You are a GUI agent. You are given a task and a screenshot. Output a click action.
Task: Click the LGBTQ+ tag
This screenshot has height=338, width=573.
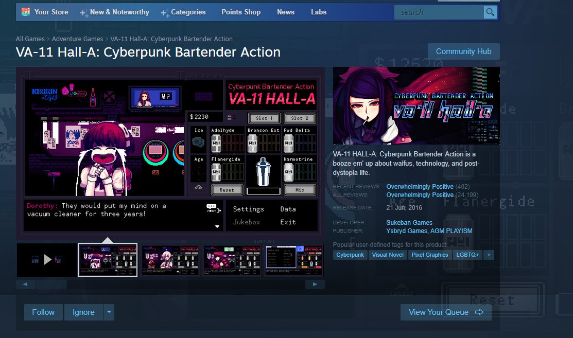pyautogui.click(x=467, y=255)
